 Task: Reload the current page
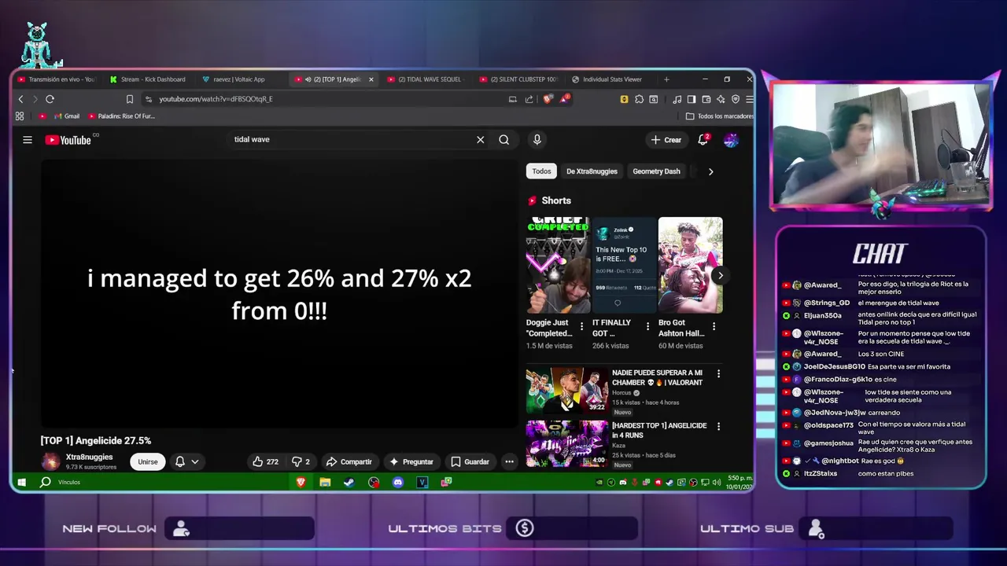(50, 99)
